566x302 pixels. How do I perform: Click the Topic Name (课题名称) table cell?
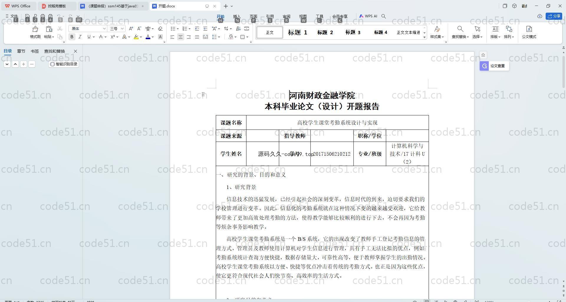point(231,123)
